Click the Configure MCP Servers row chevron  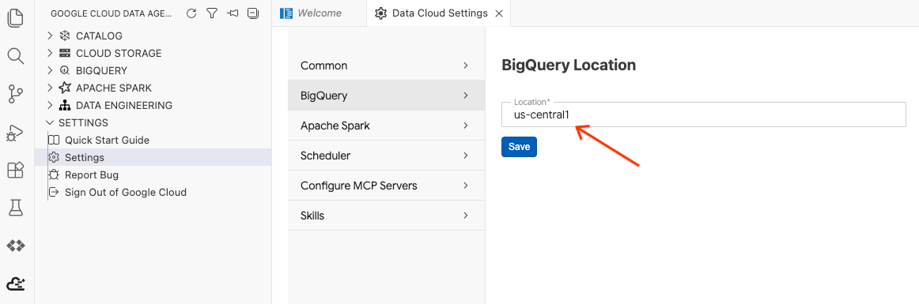click(x=466, y=186)
